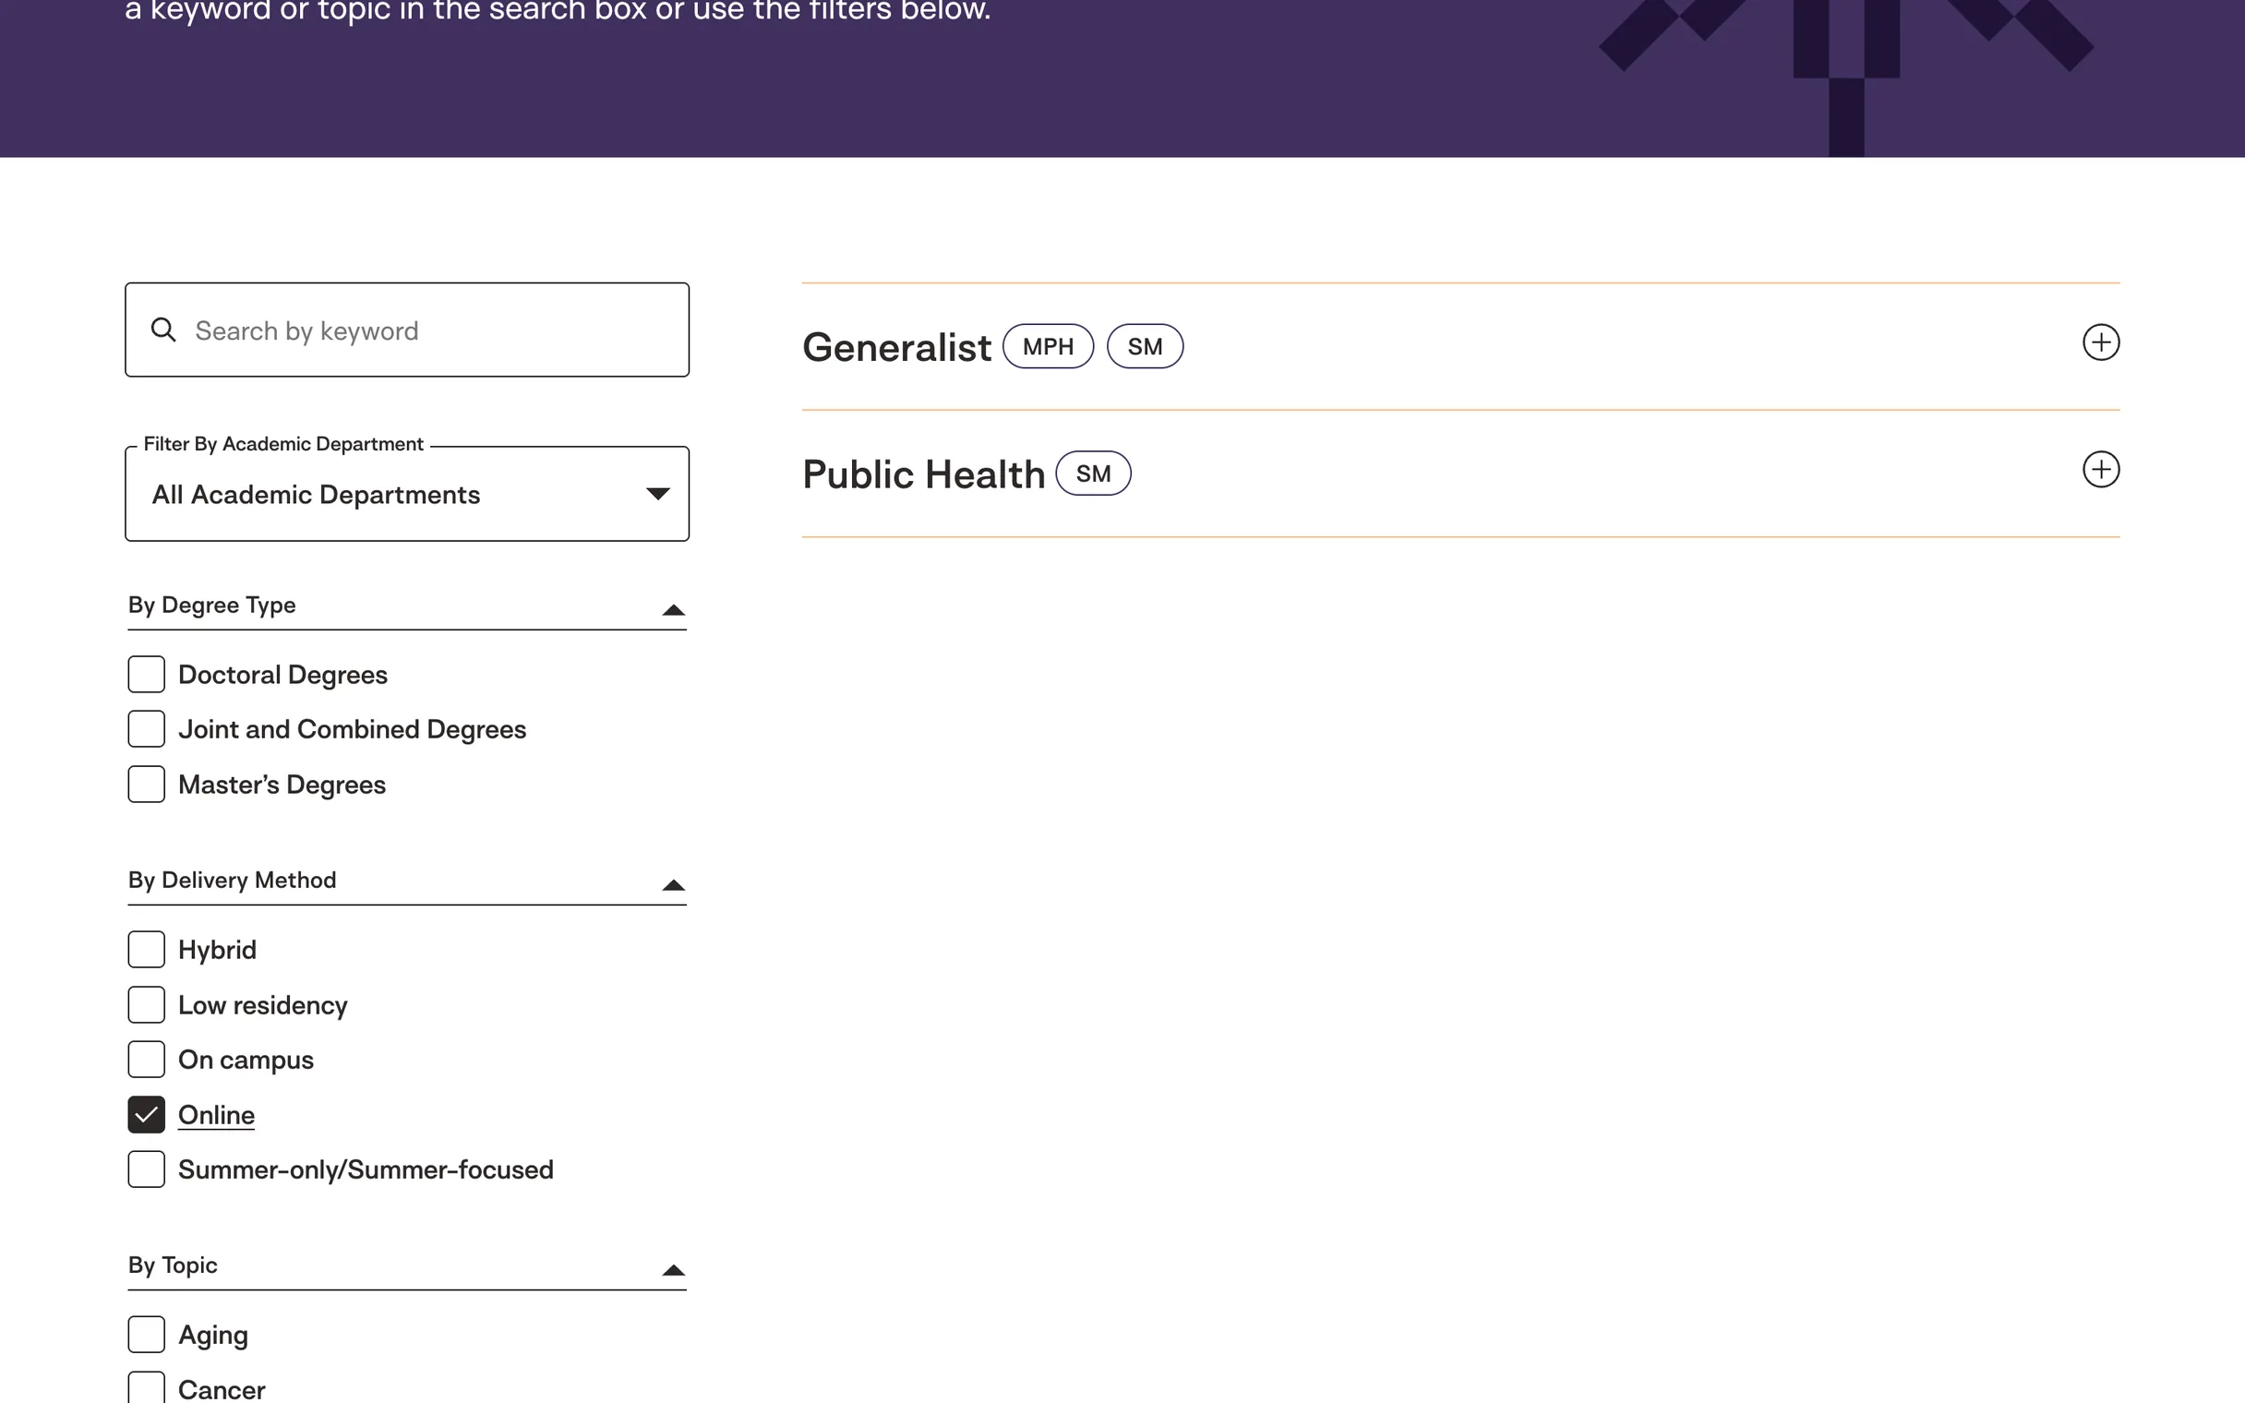Select the On campus checkbox
The image size is (2245, 1403).
click(147, 1060)
